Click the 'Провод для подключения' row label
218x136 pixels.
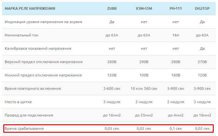[29, 115]
